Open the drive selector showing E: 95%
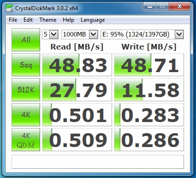This screenshot has width=196, height=178. pos(142,34)
